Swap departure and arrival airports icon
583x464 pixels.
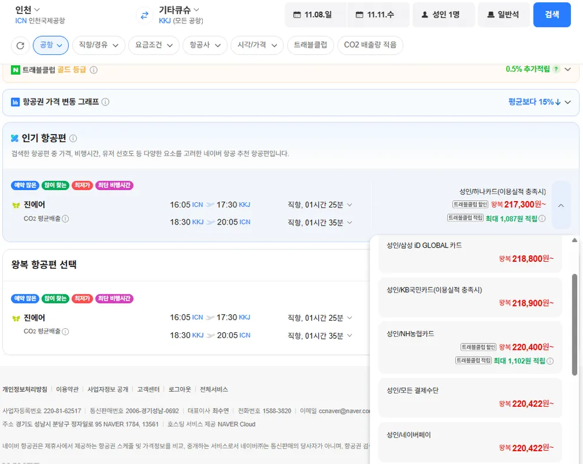[x=144, y=15]
